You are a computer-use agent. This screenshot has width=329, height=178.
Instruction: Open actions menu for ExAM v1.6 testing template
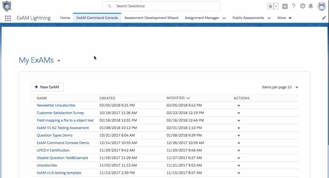pos(239,173)
